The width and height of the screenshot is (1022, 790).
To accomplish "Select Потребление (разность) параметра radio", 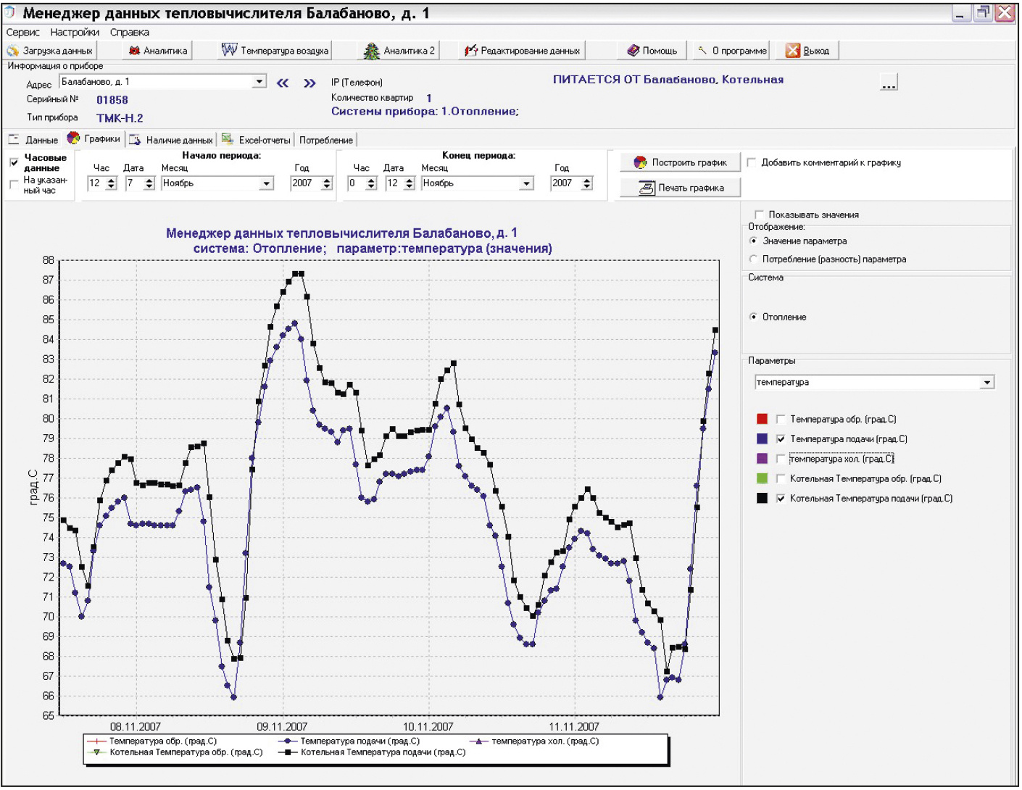I will click(754, 259).
